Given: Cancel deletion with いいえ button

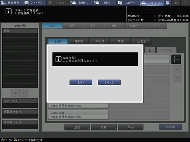Looking at the screenshot, I should click(109, 82).
